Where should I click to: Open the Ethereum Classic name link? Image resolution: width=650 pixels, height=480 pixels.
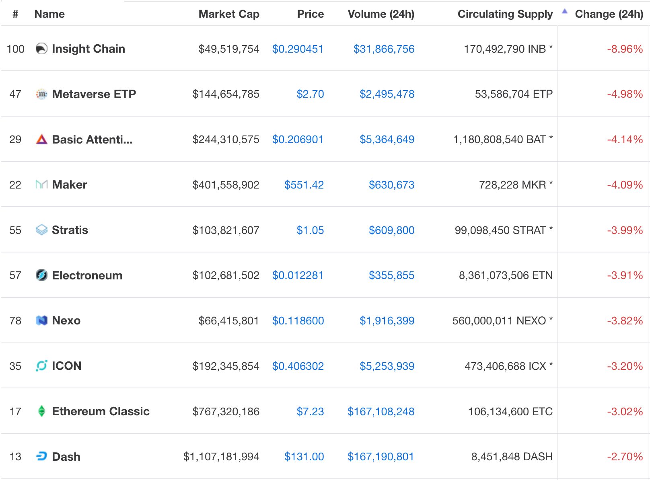pyautogui.click(x=101, y=411)
